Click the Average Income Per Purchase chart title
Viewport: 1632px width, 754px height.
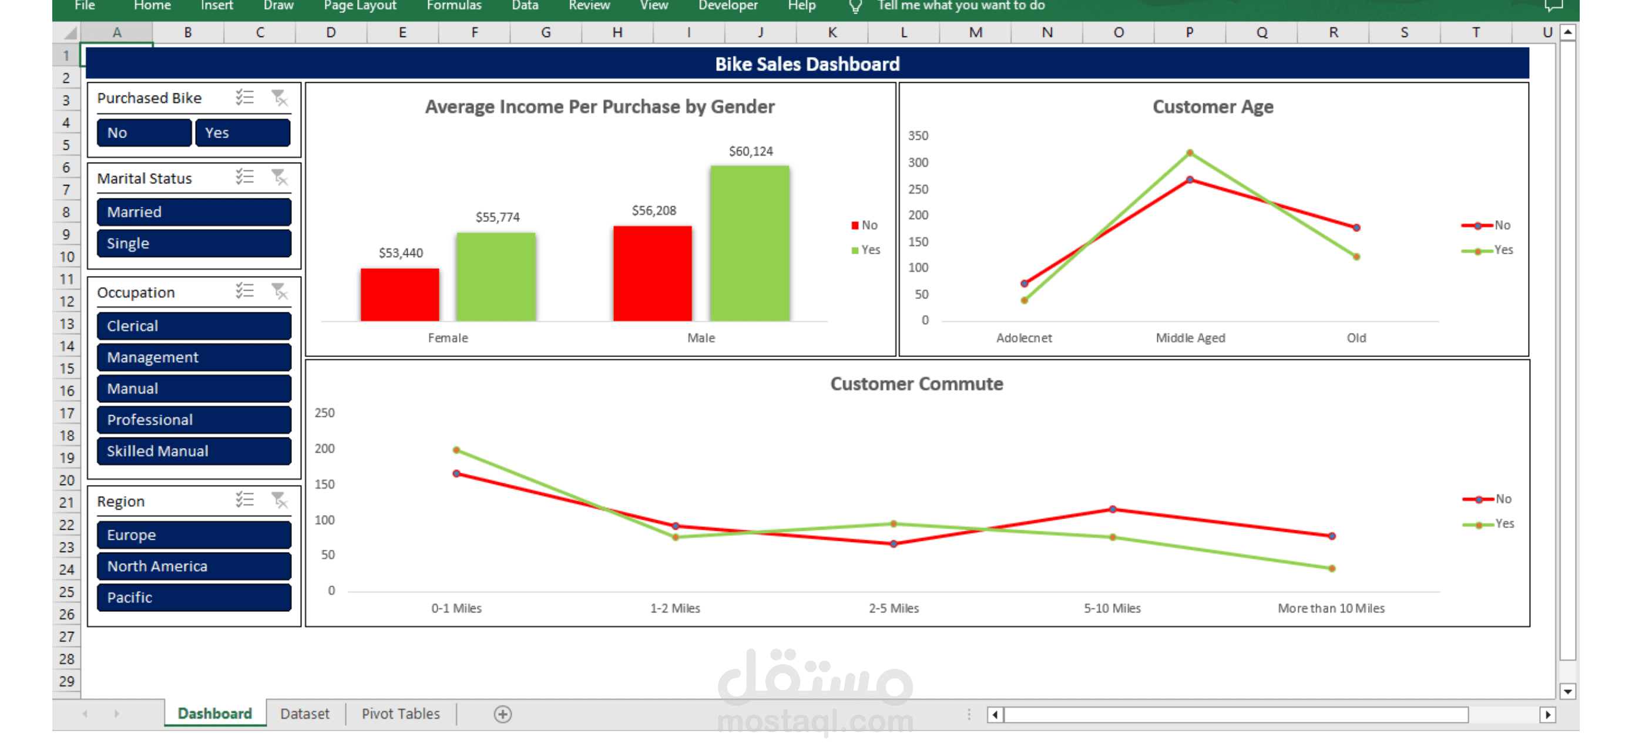599,107
